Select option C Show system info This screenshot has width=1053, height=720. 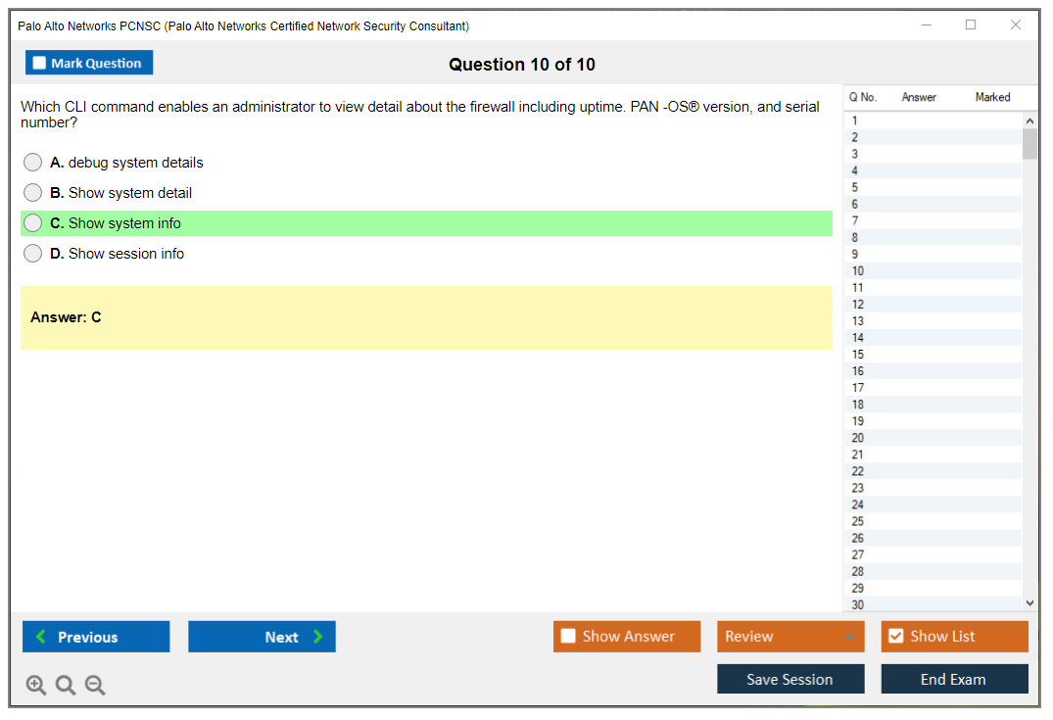33,223
